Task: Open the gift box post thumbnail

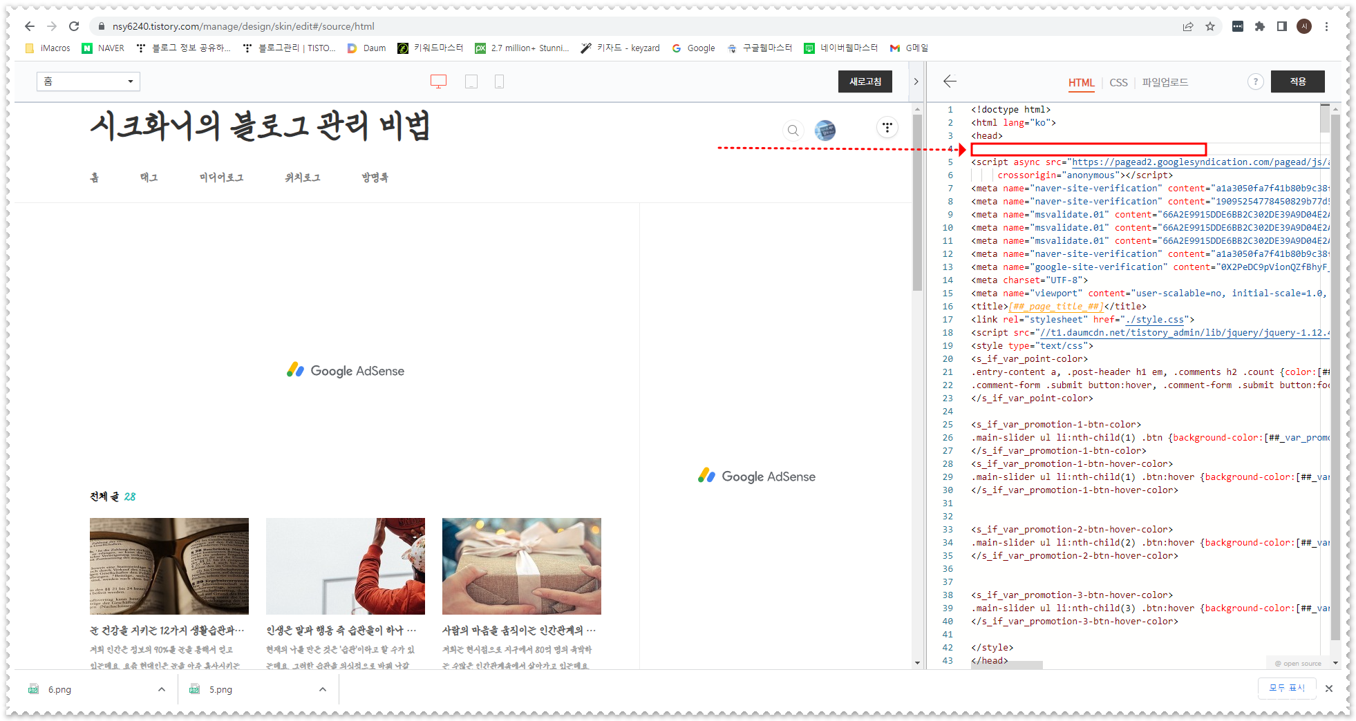Action: (522, 566)
